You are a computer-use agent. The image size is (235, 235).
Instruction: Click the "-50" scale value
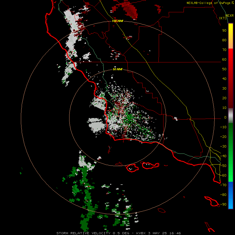click(x=223, y=166)
